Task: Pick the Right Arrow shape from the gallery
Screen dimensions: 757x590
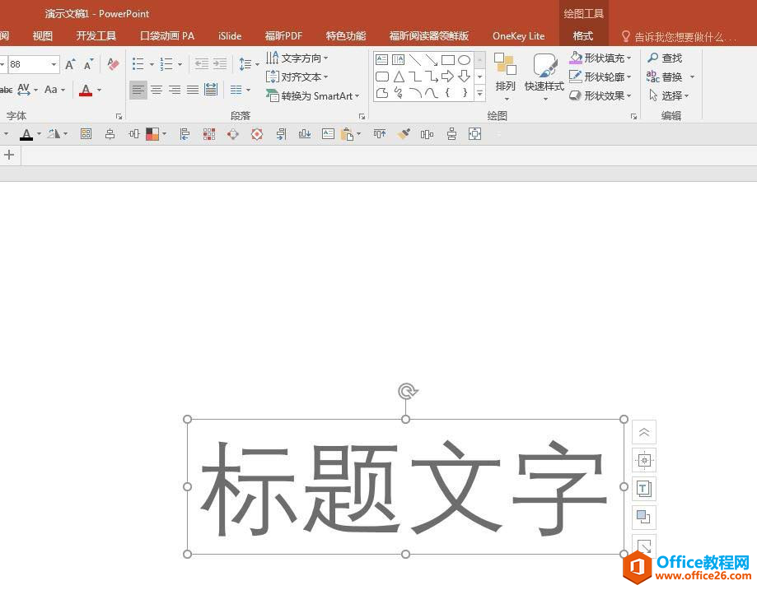Action: [x=447, y=77]
